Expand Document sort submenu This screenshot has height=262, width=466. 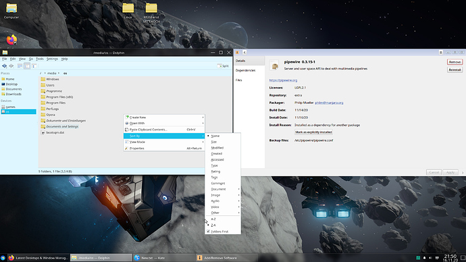click(x=223, y=189)
